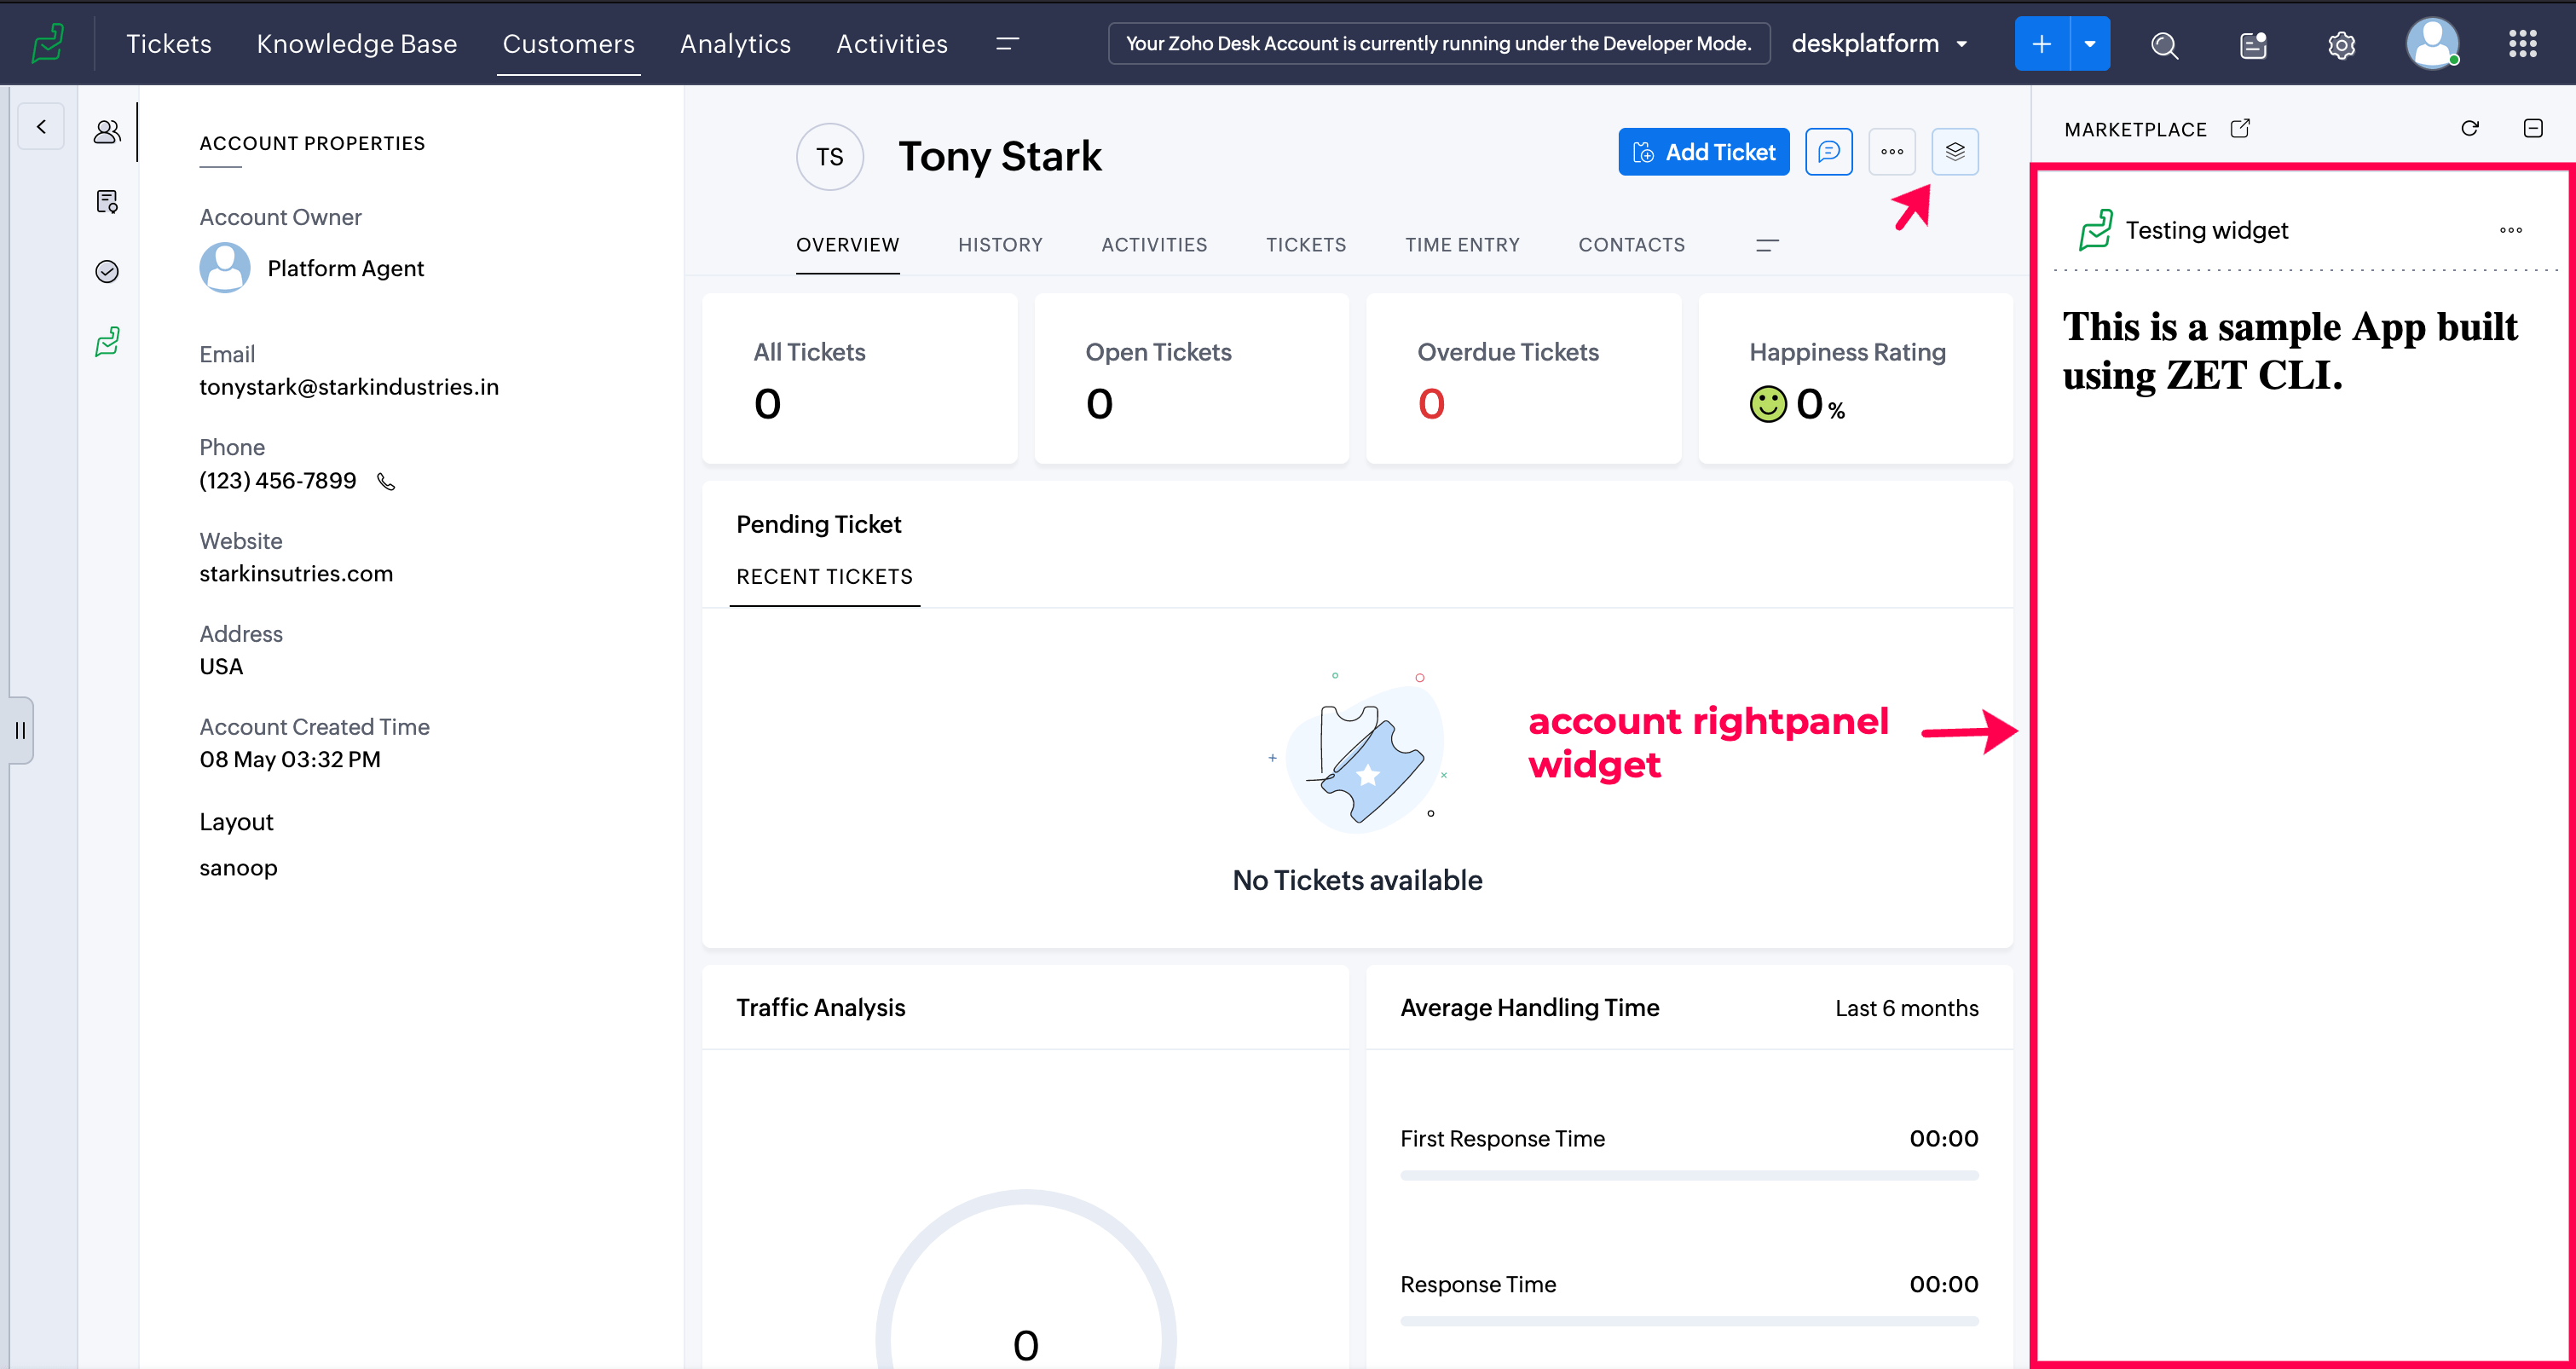
Task: Select the account properties people icon
Action: pyautogui.click(x=107, y=132)
